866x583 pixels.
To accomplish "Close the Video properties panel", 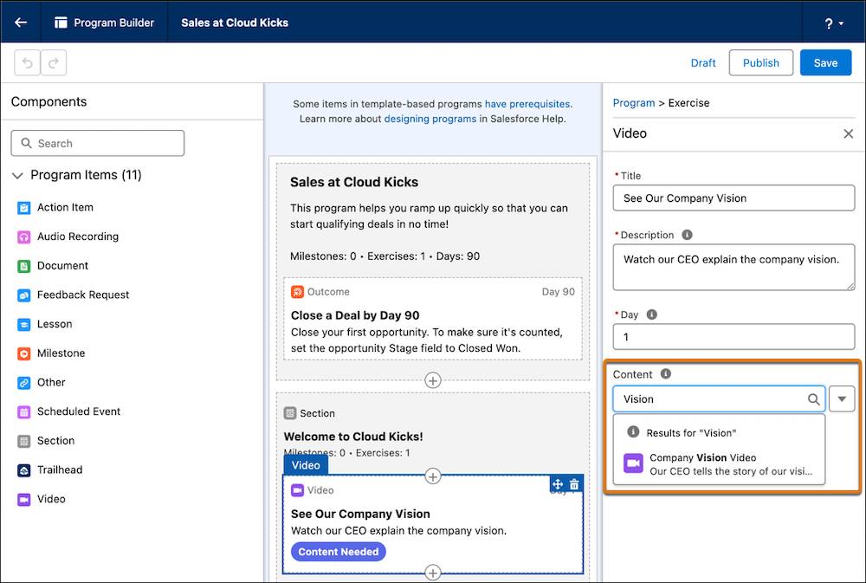I will 849,133.
